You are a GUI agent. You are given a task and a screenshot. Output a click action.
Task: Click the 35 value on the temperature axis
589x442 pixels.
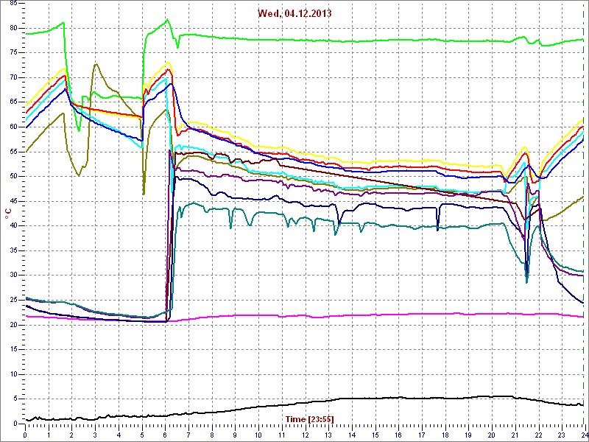pos(13,250)
